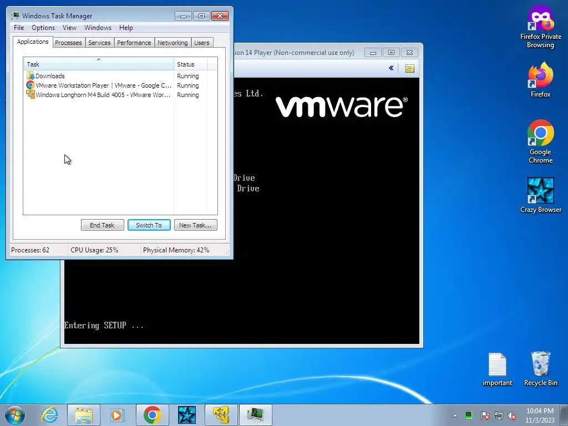
Task: Switch to VMware Player on the taskbar
Action: click(221, 415)
